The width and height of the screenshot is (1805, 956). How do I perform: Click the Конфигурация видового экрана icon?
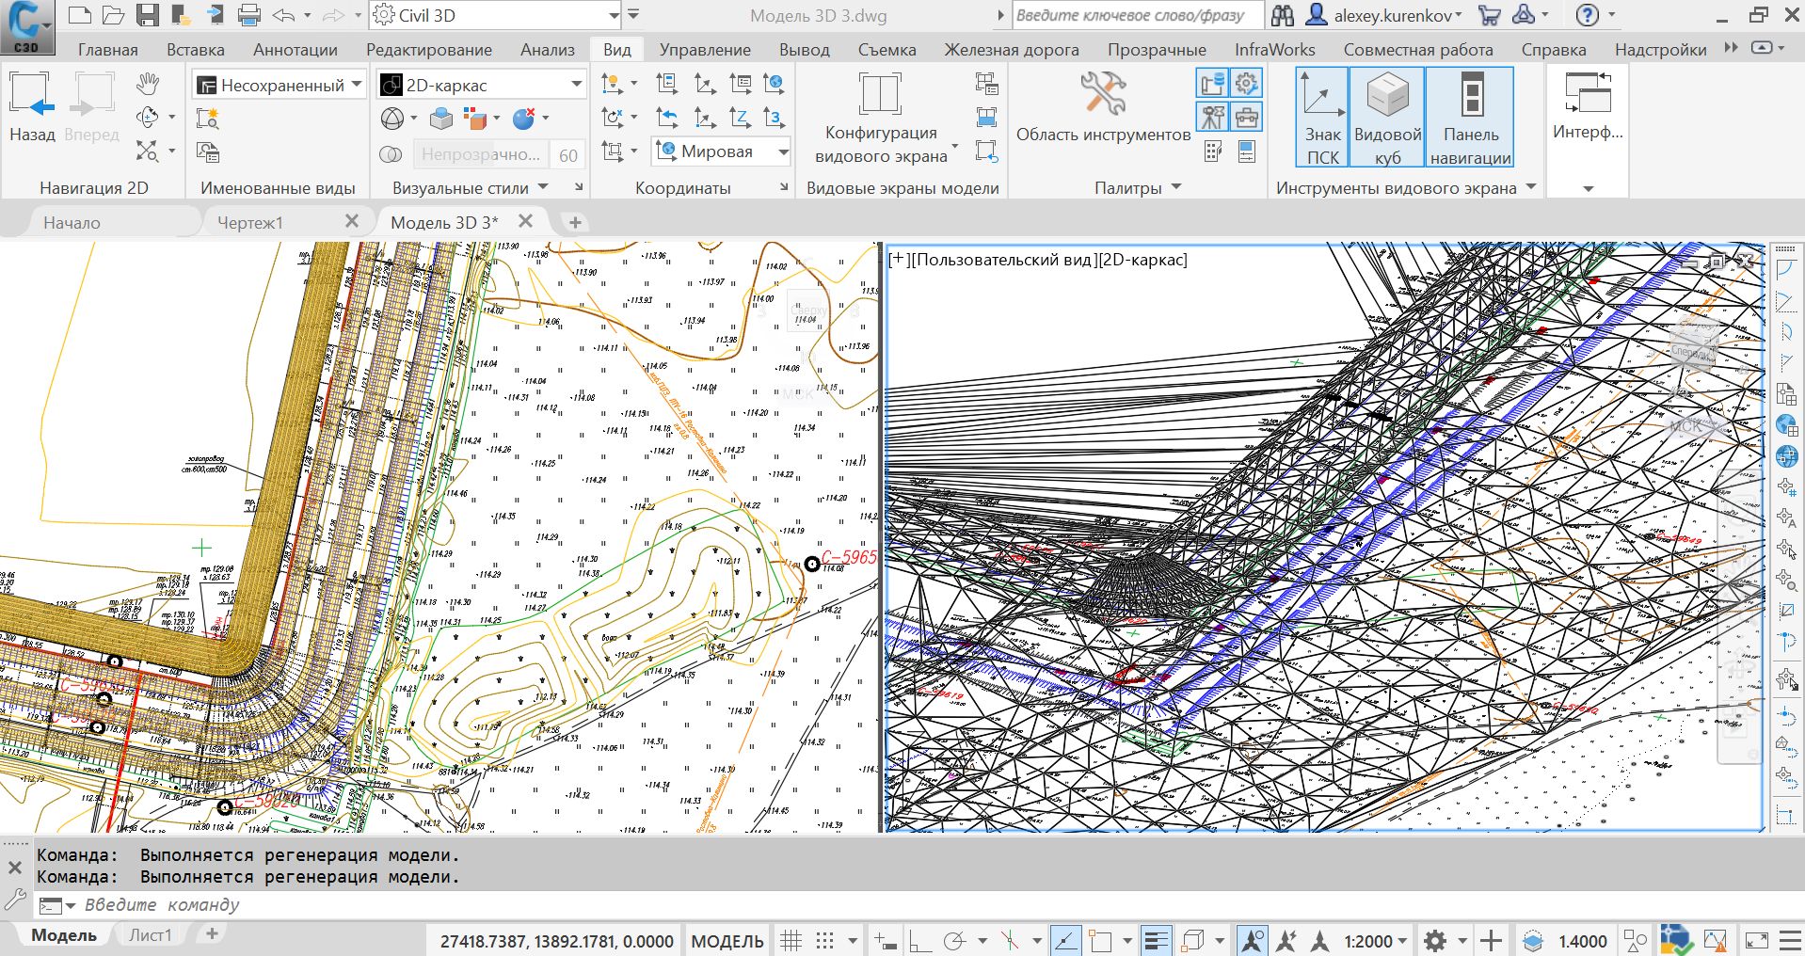coord(880,95)
